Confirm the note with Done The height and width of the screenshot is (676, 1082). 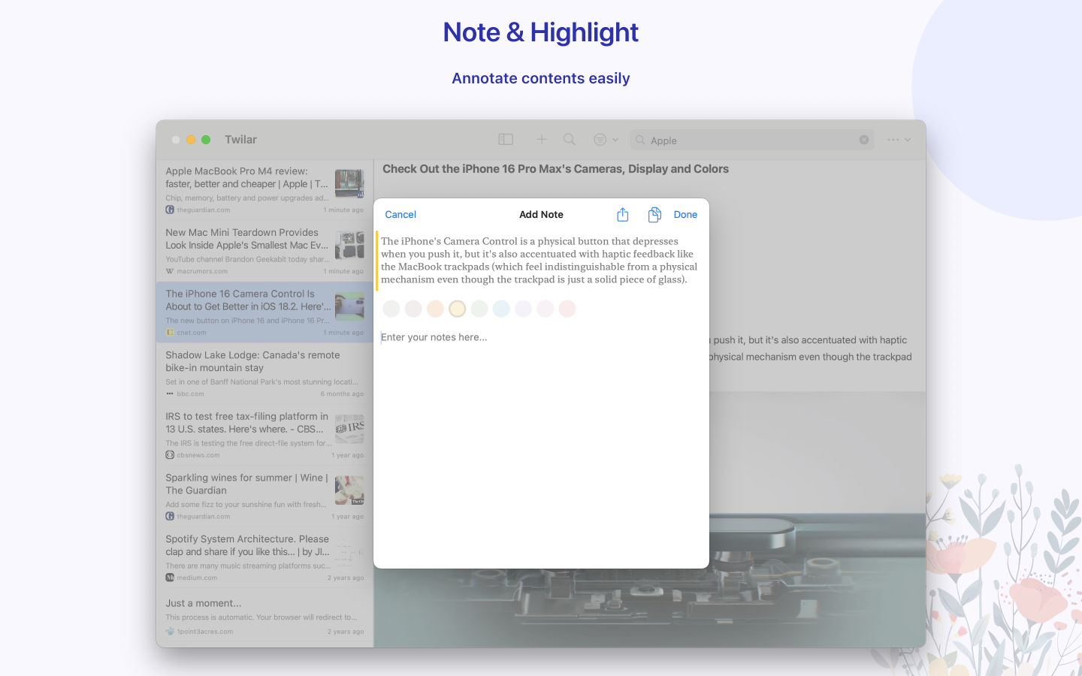click(685, 215)
